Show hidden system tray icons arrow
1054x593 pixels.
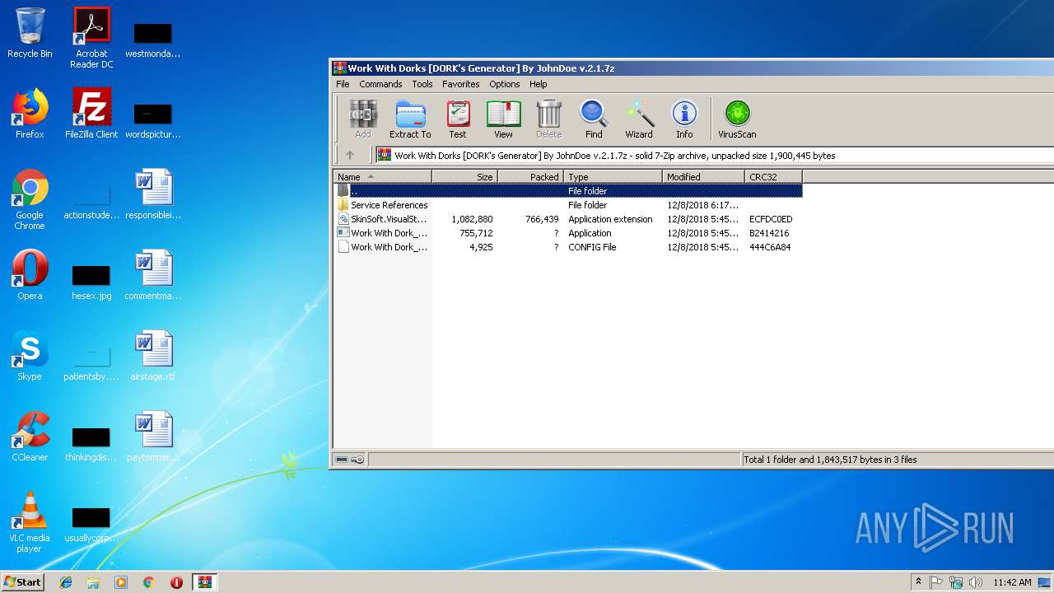pos(918,581)
